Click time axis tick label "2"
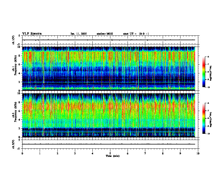The width and height of the screenshot is (223, 172). (x=57, y=153)
